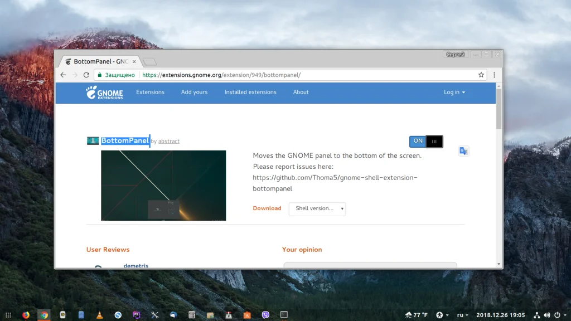The width and height of the screenshot is (571, 321).
Task: Open the About nav item
Action: point(301,93)
